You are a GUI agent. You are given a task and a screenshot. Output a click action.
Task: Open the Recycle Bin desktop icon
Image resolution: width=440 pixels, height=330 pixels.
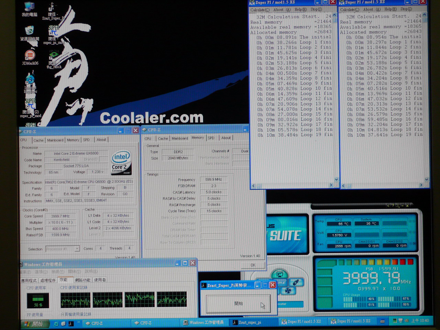click(x=30, y=33)
